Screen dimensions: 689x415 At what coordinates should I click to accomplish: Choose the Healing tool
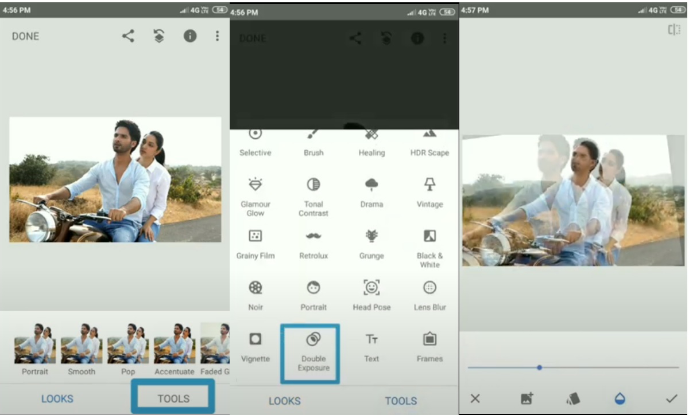tap(371, 142)
